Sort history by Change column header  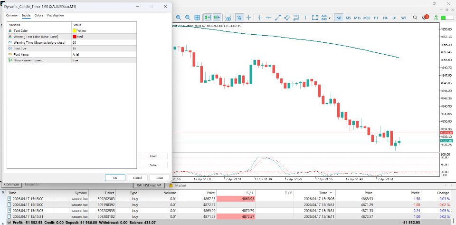443,193
